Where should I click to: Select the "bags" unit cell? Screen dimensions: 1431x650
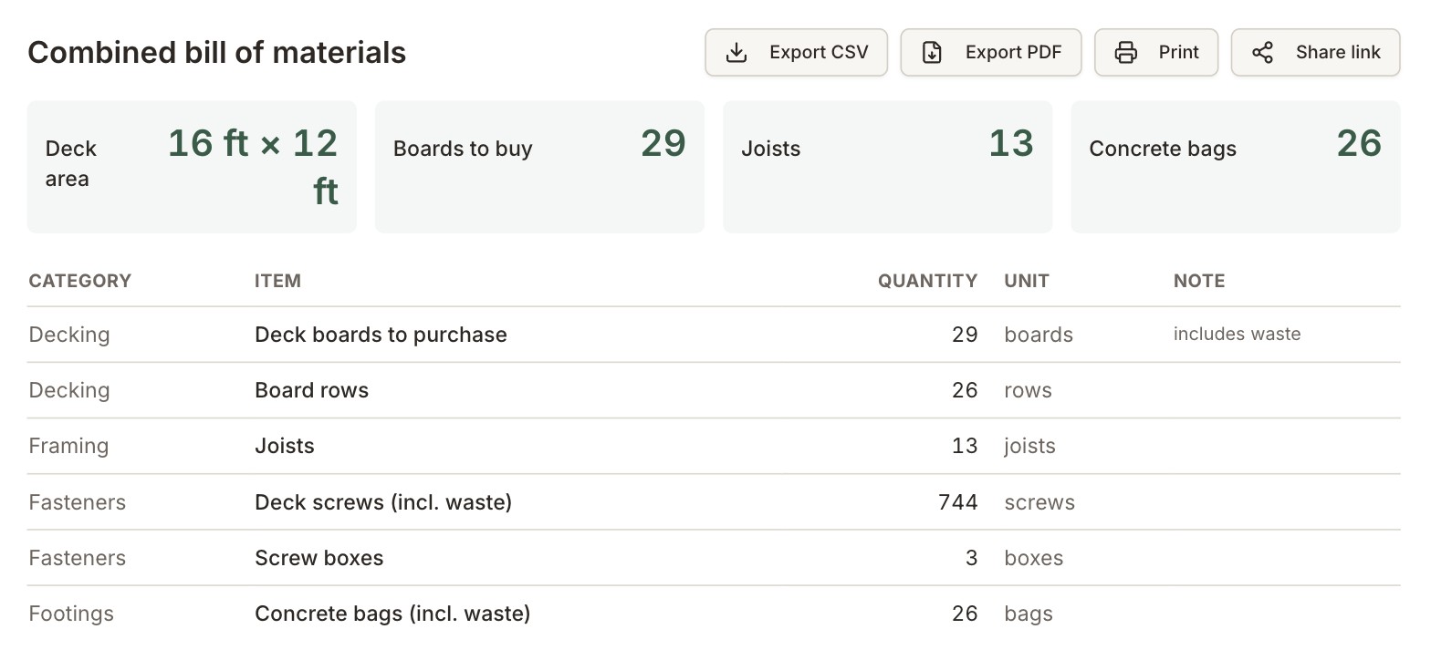coord(1029,614)
